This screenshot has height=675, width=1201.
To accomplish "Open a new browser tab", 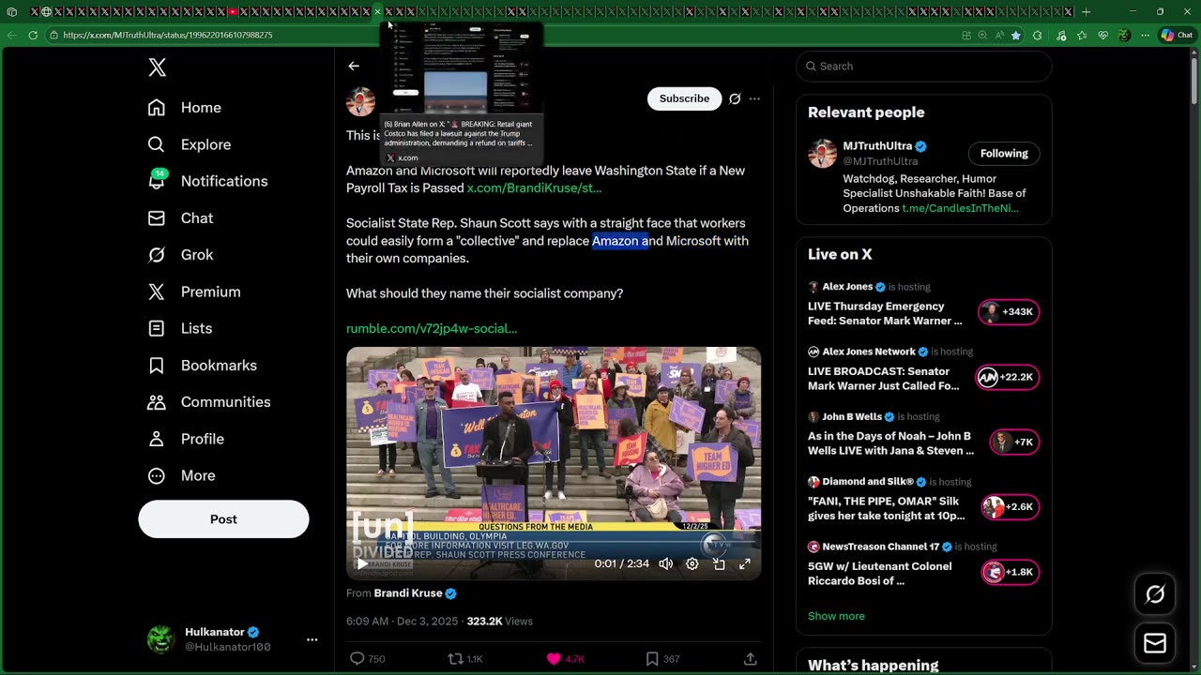I will tap(1086, 12).
